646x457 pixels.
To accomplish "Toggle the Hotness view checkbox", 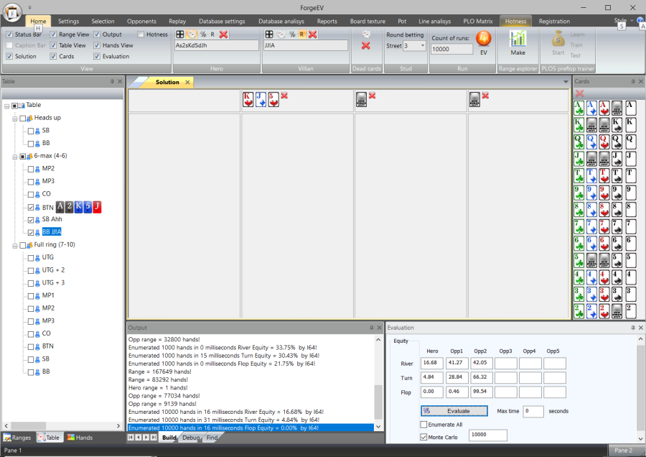I will pos(141,34).
